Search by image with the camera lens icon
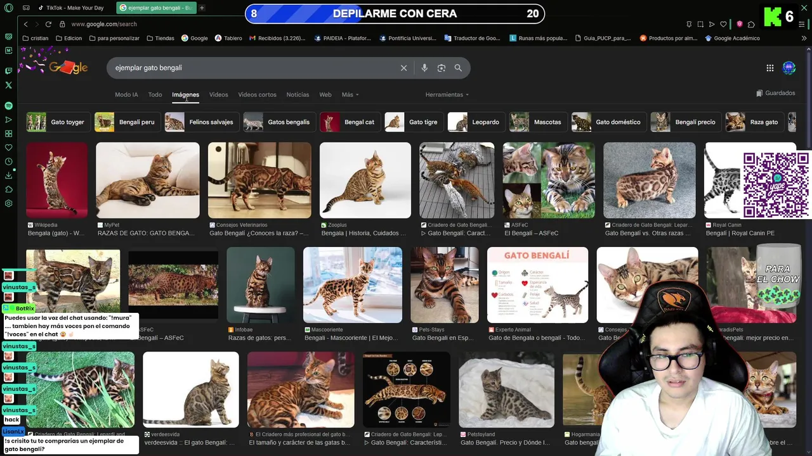 tap(442, 68)
